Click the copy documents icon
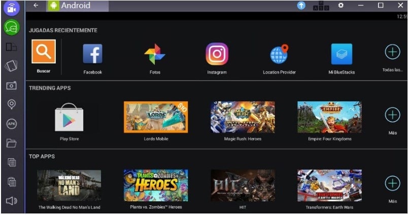408x215 pixels. pyautogui.click(x=12, y=162)
